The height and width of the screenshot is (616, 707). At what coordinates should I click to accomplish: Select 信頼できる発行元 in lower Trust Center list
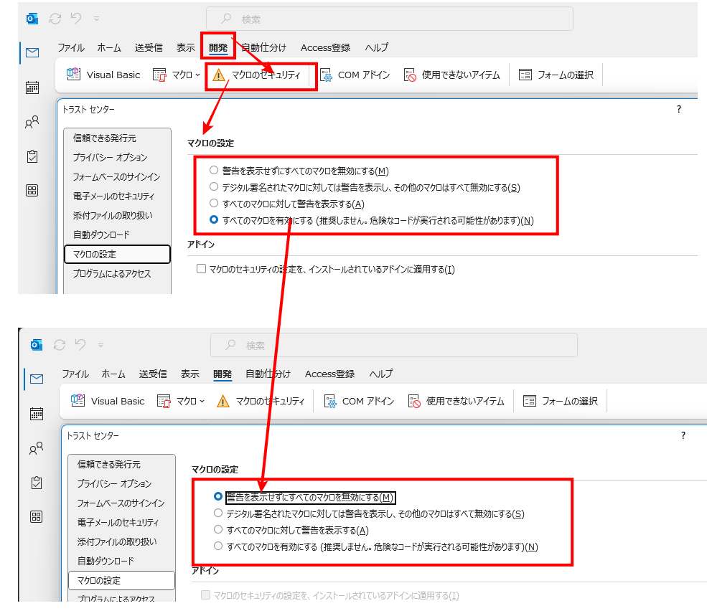click(x=108, y=465)
